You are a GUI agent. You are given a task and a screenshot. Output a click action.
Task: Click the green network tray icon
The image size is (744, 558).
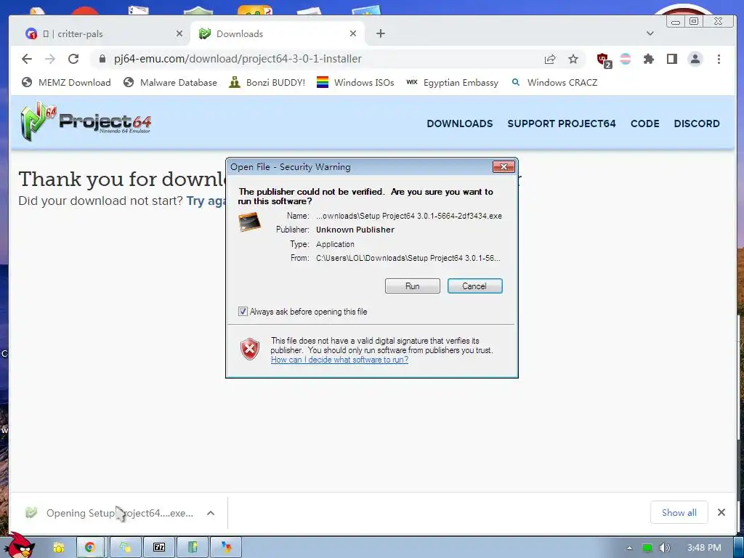(647, 548)
